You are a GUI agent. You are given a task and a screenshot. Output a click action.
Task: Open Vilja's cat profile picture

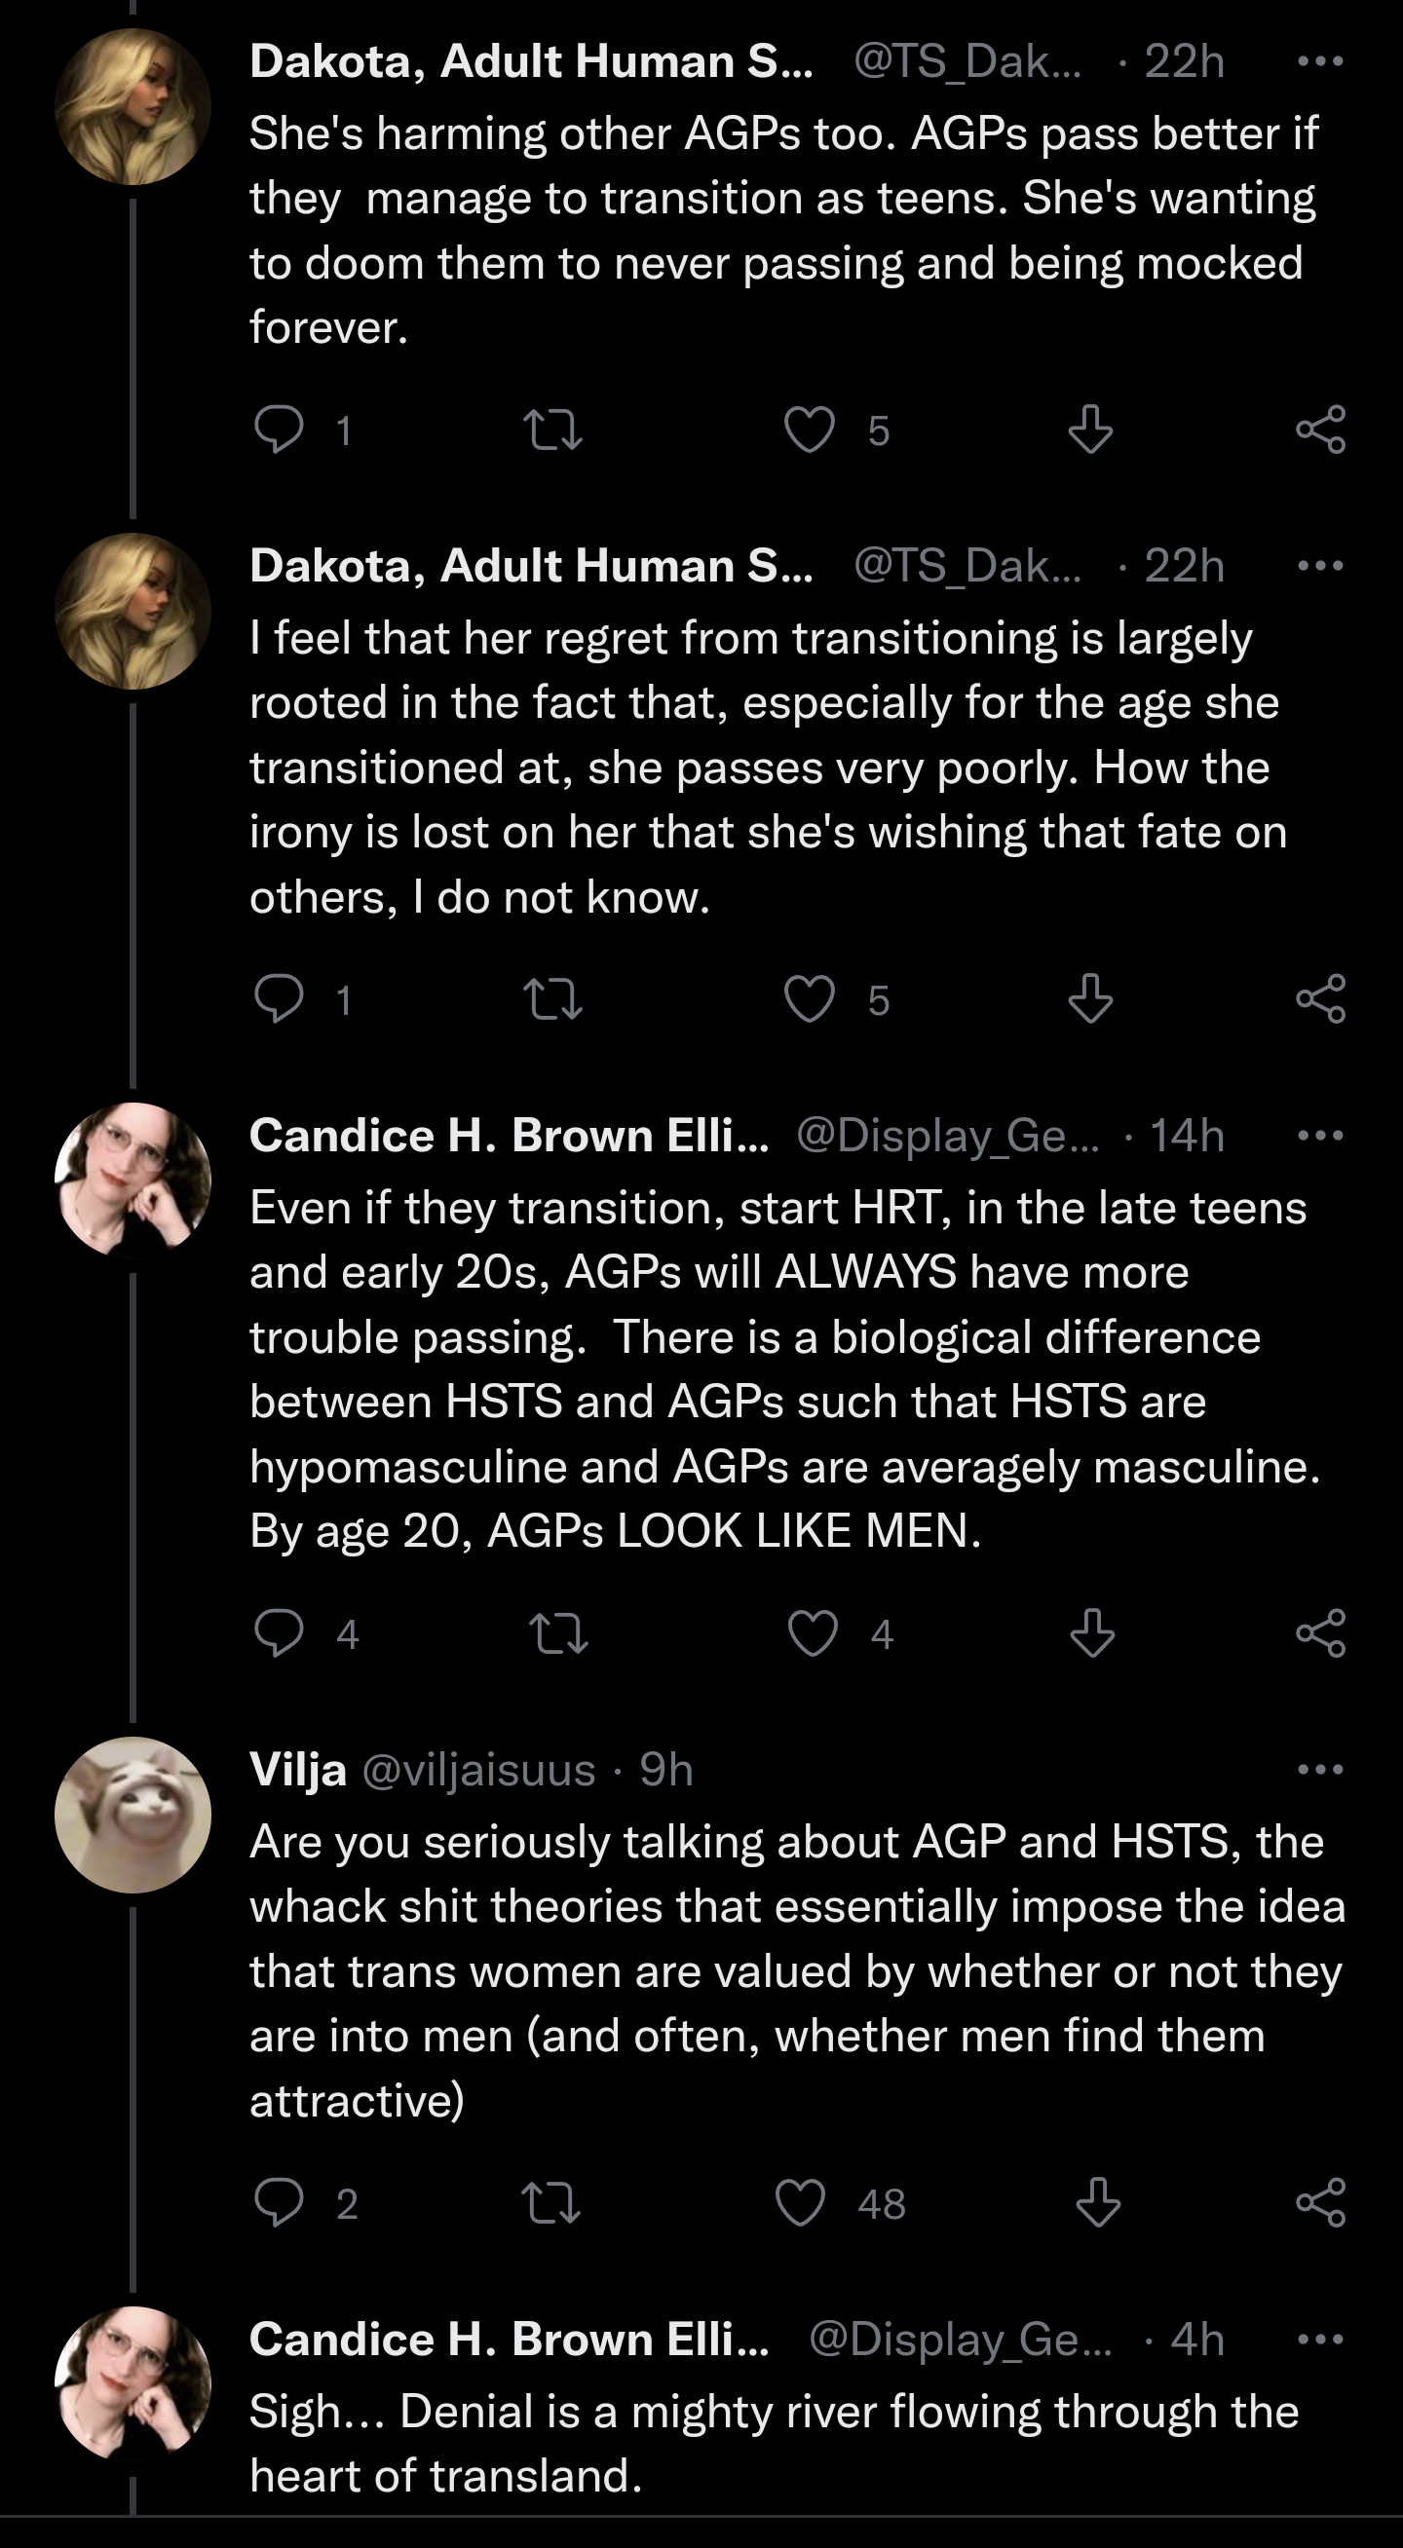(133, 1815)
